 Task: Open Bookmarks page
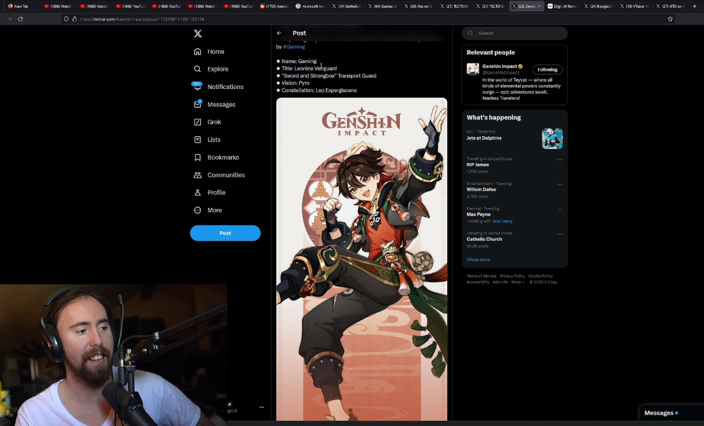pyautogui.click(x=216, y=157)
